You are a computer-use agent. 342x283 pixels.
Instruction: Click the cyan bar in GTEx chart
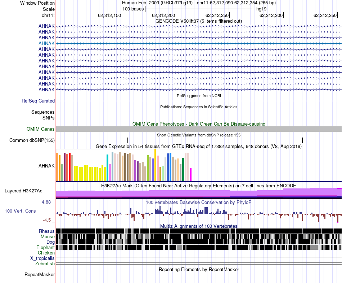coord(107,168)
